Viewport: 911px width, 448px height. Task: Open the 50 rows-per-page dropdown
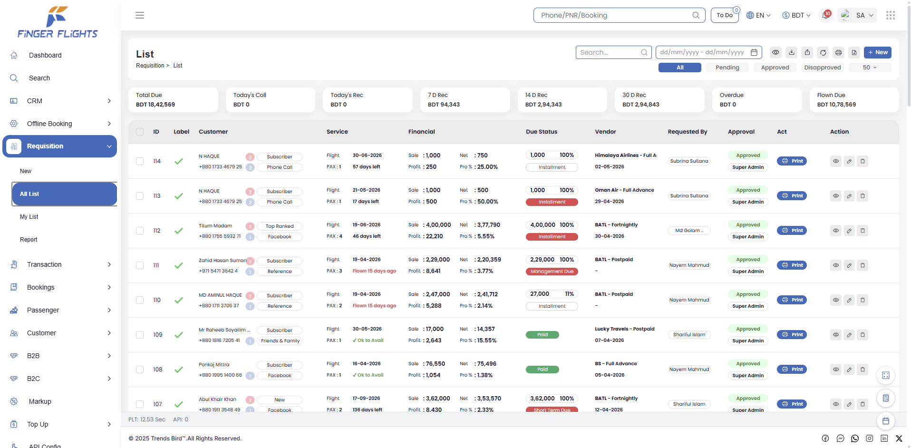[870, 68]
